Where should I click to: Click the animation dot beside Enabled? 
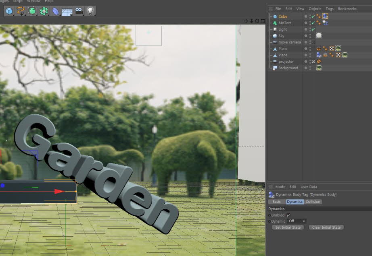[270, 215]
